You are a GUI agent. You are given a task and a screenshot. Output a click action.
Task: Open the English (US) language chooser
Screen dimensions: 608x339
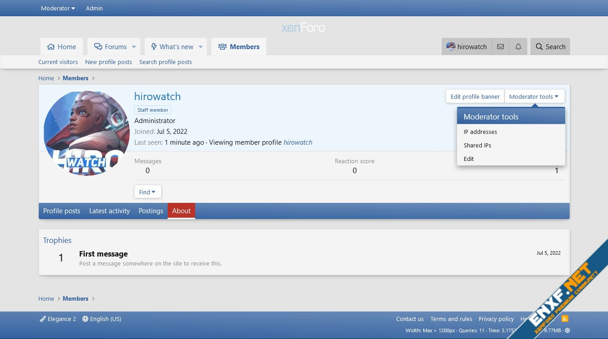coord(102,319)
